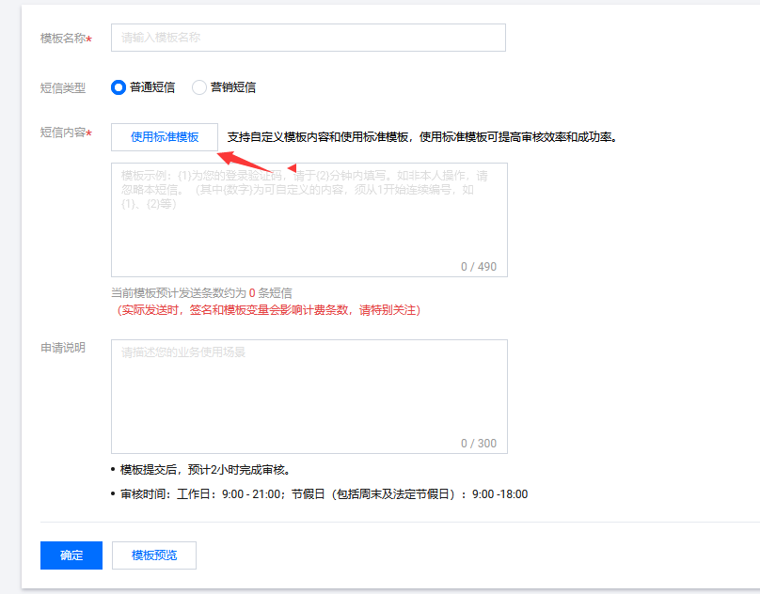Click the 模板名称 input field
The height and width of the screenshot is (594, 760).
pyautogui.click(x=309, y=38)
